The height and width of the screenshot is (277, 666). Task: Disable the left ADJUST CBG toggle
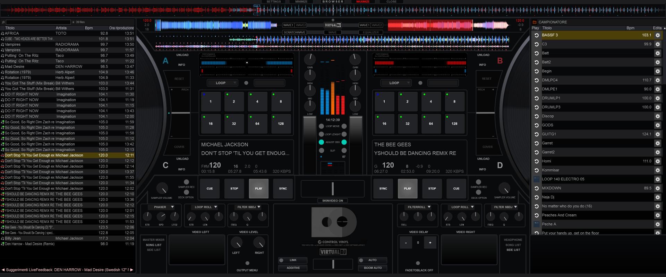(321, 142)
